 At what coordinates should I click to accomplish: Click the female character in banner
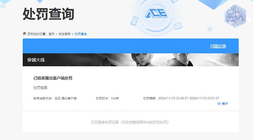click(142, 60)
